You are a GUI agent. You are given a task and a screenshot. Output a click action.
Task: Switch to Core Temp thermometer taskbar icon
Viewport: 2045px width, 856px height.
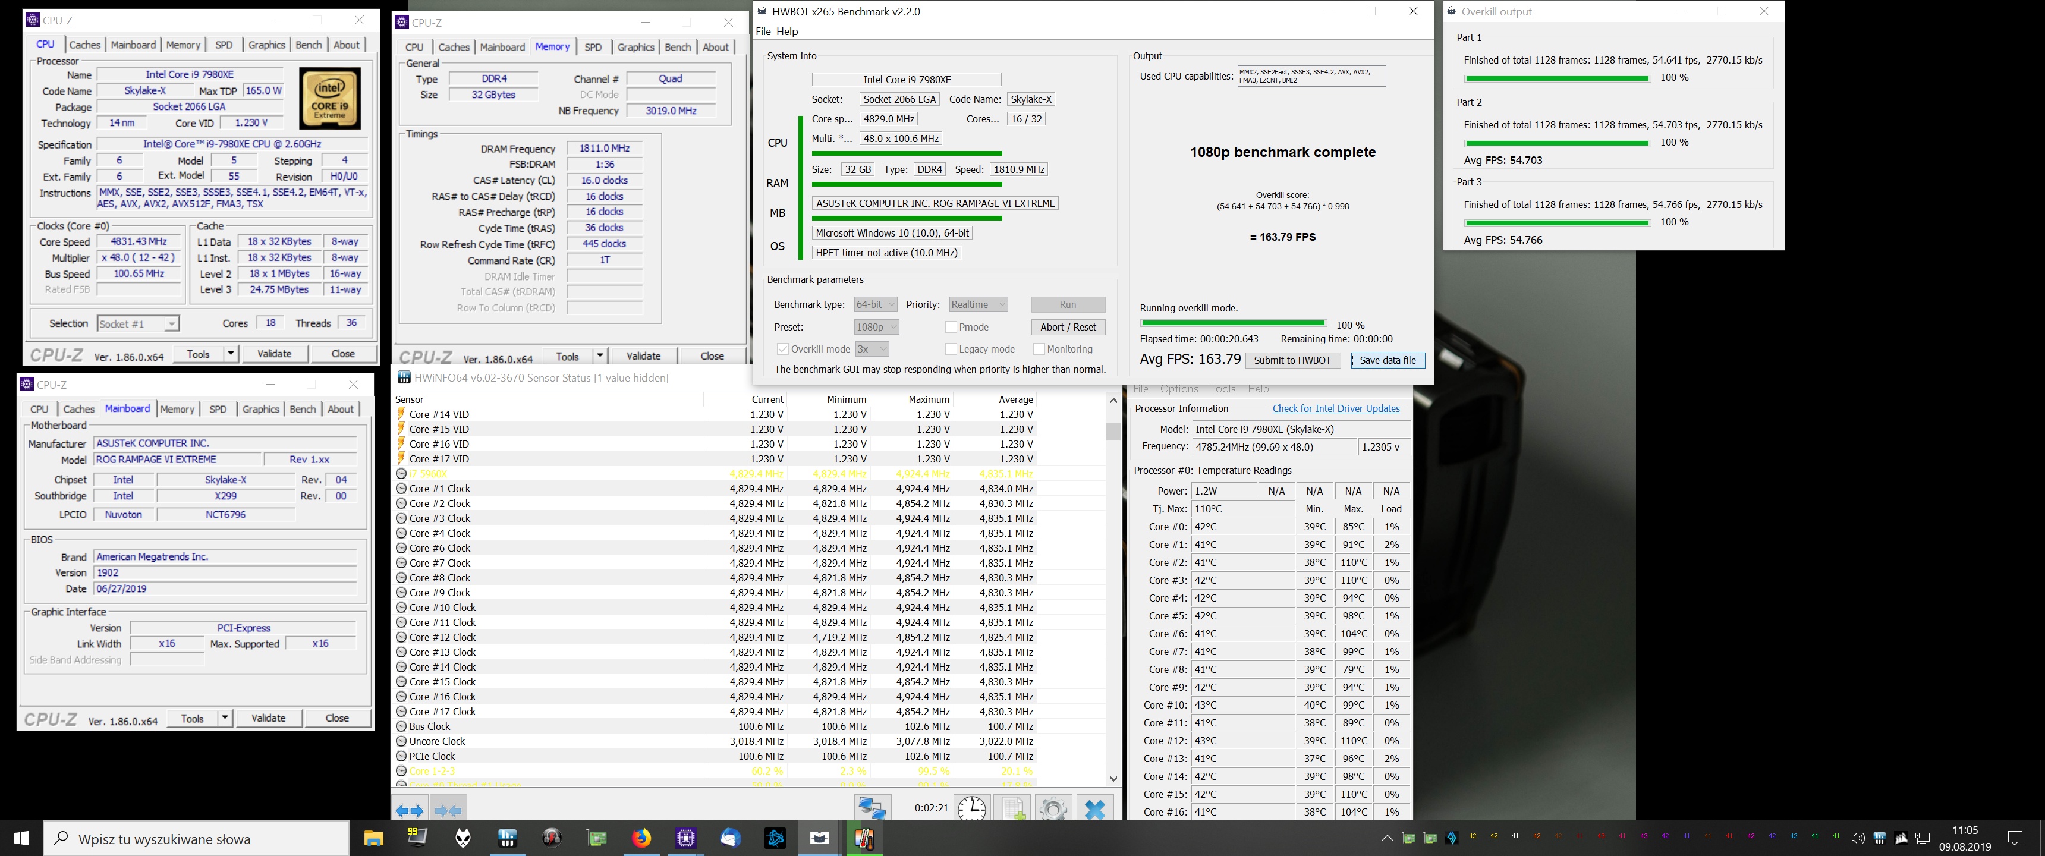(x=864, y=839)
